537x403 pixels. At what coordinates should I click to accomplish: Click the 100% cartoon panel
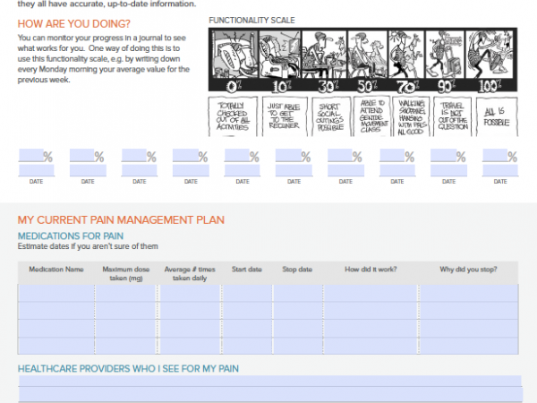tap(490, 54)
